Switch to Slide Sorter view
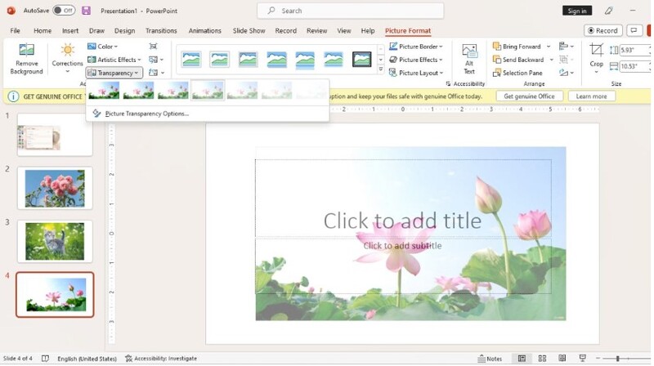The image size is (654, 366). click(x=542, y=359)
